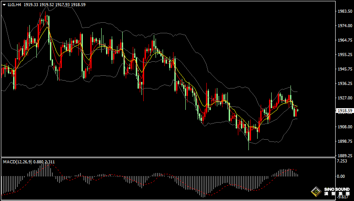Click the 7.253 value on MACD scale
The height and width of the screenshot is (201, 354).
pyautogui.click(x=342, y=162)
